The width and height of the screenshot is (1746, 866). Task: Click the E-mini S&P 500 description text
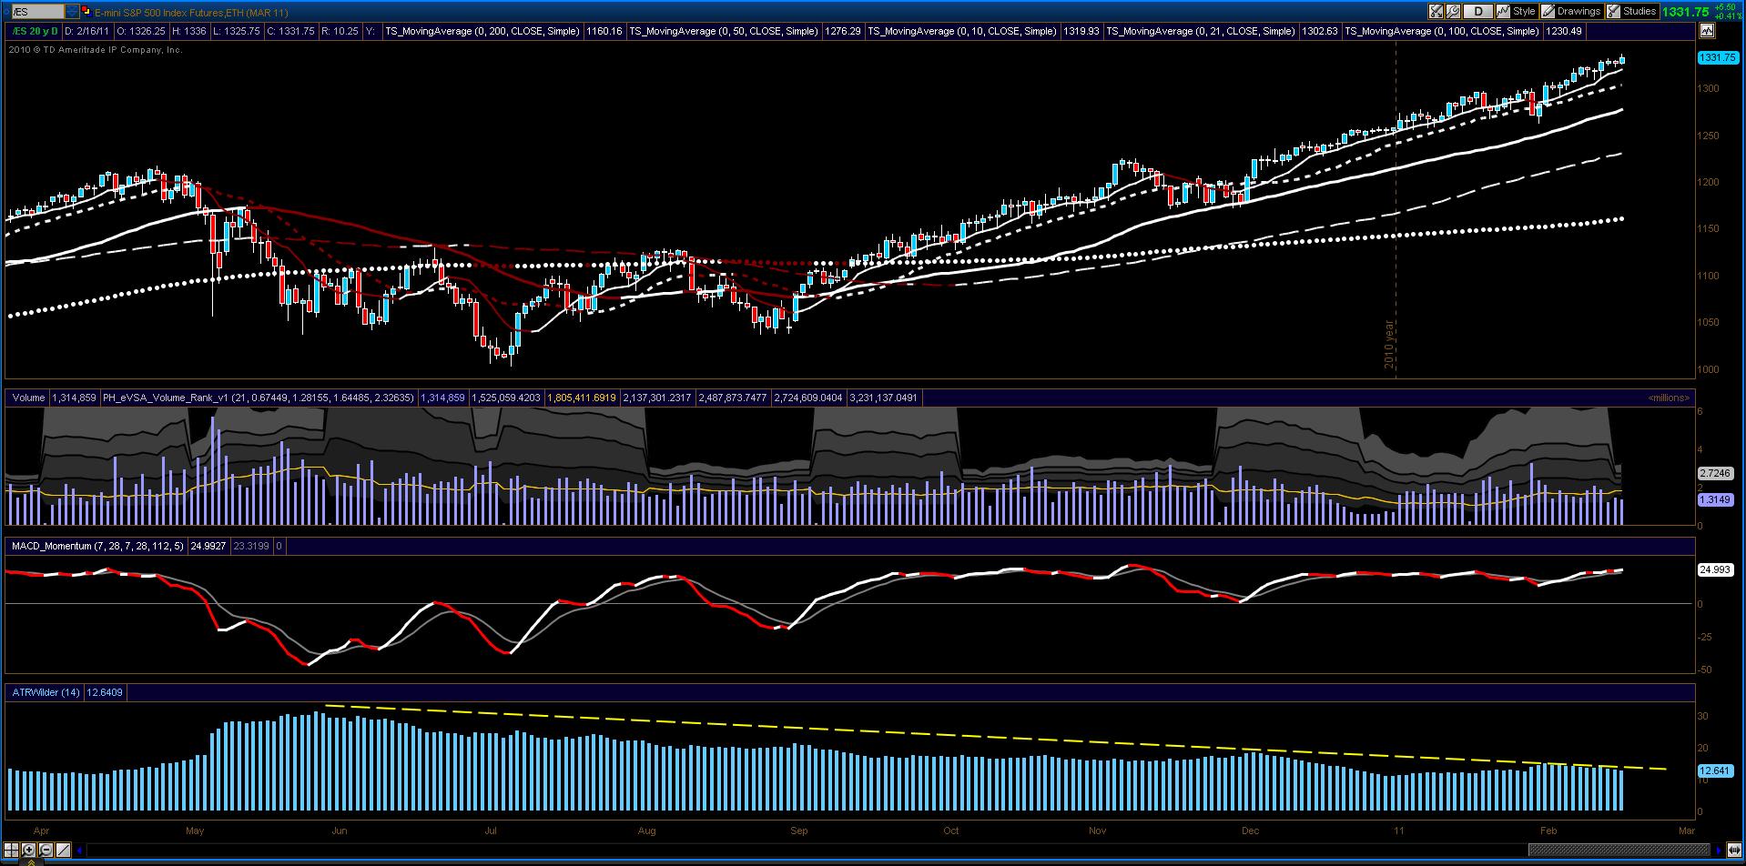[x=191, y=12]
